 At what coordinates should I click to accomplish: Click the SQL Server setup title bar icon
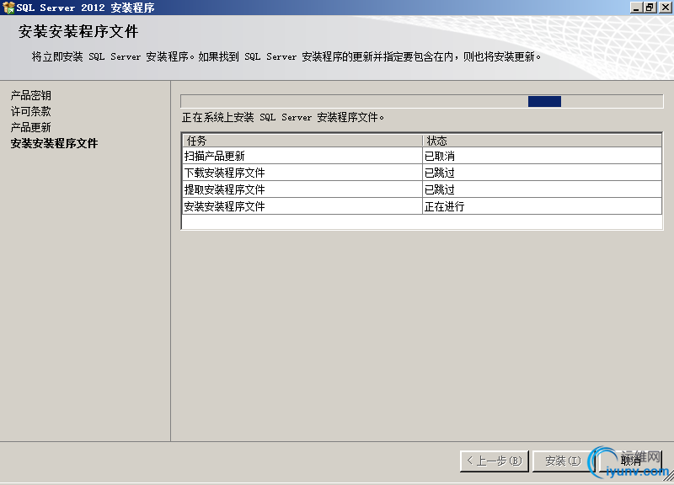(8, 8)
